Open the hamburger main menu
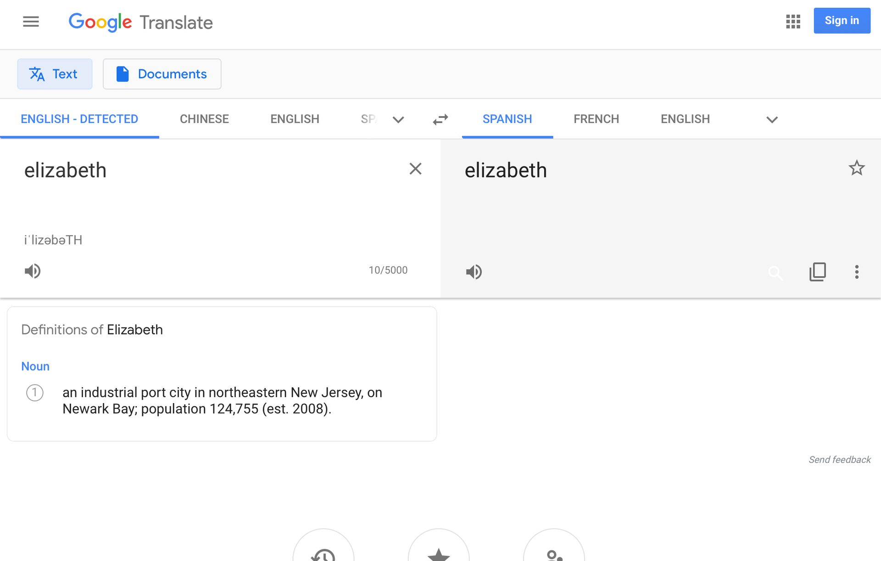881x561 pixels. 31,22
